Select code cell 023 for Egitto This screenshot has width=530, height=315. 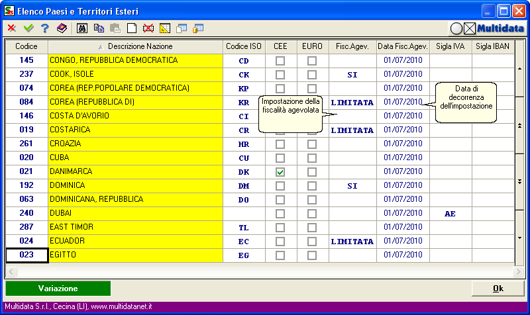26,255
